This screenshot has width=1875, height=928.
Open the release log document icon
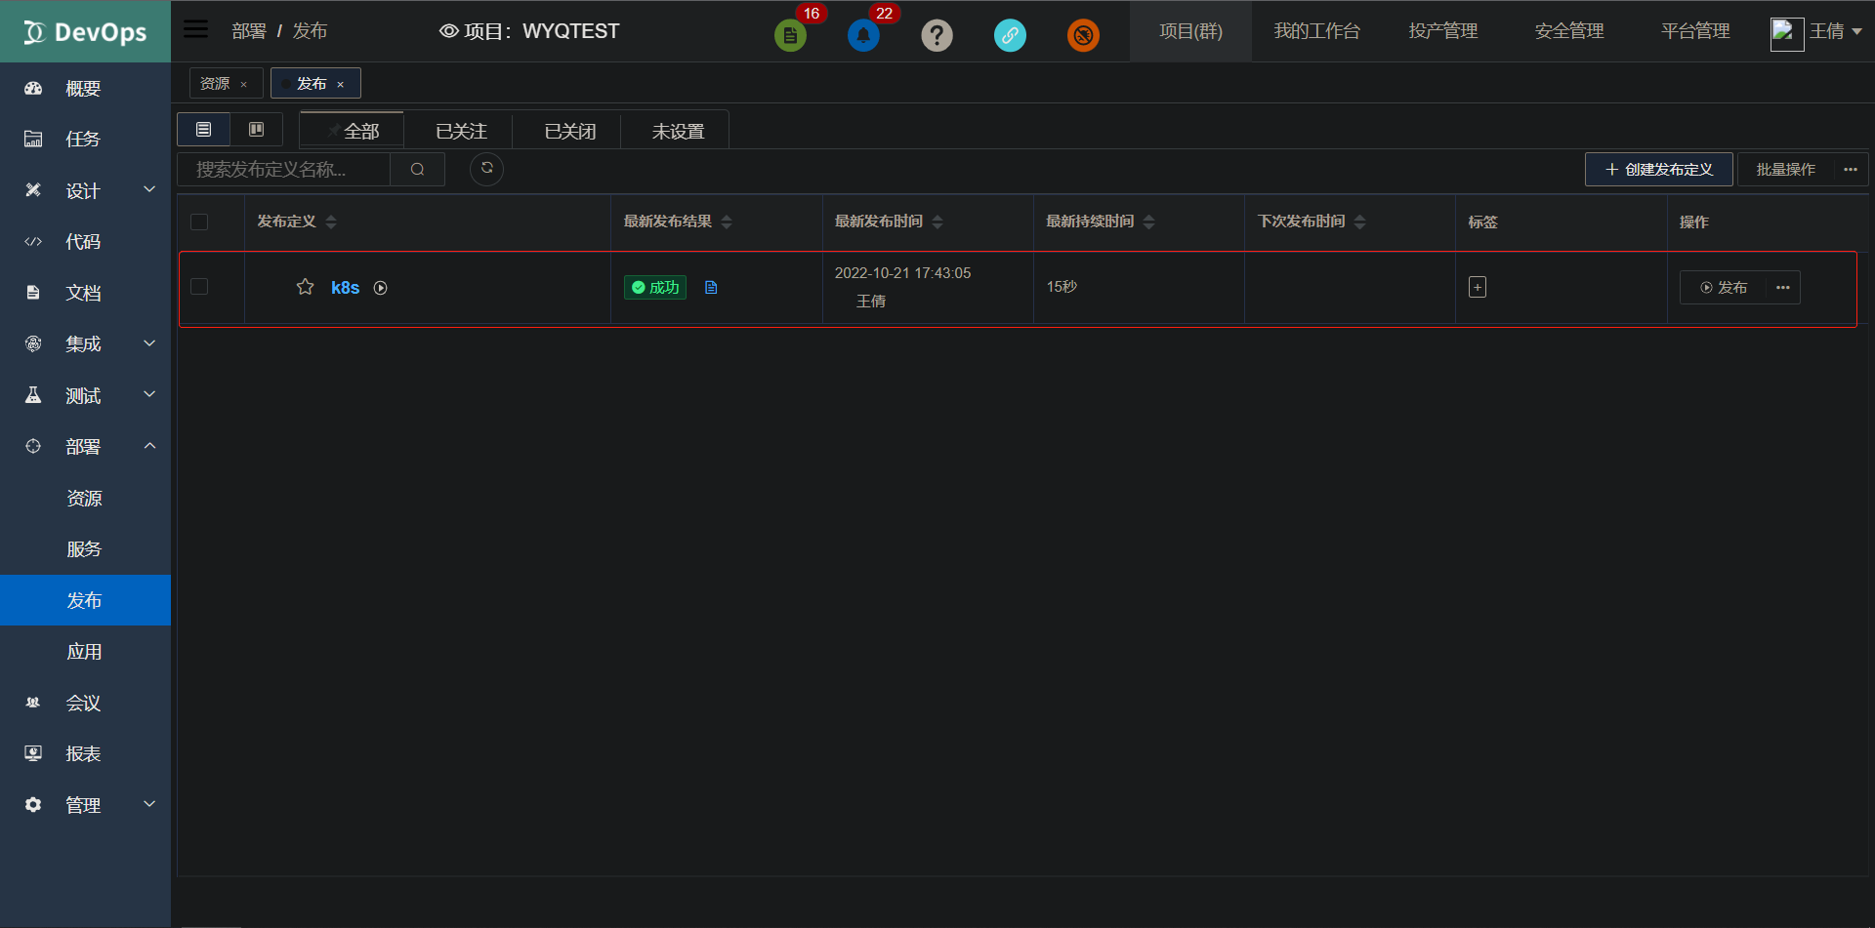tap(711, 287)
